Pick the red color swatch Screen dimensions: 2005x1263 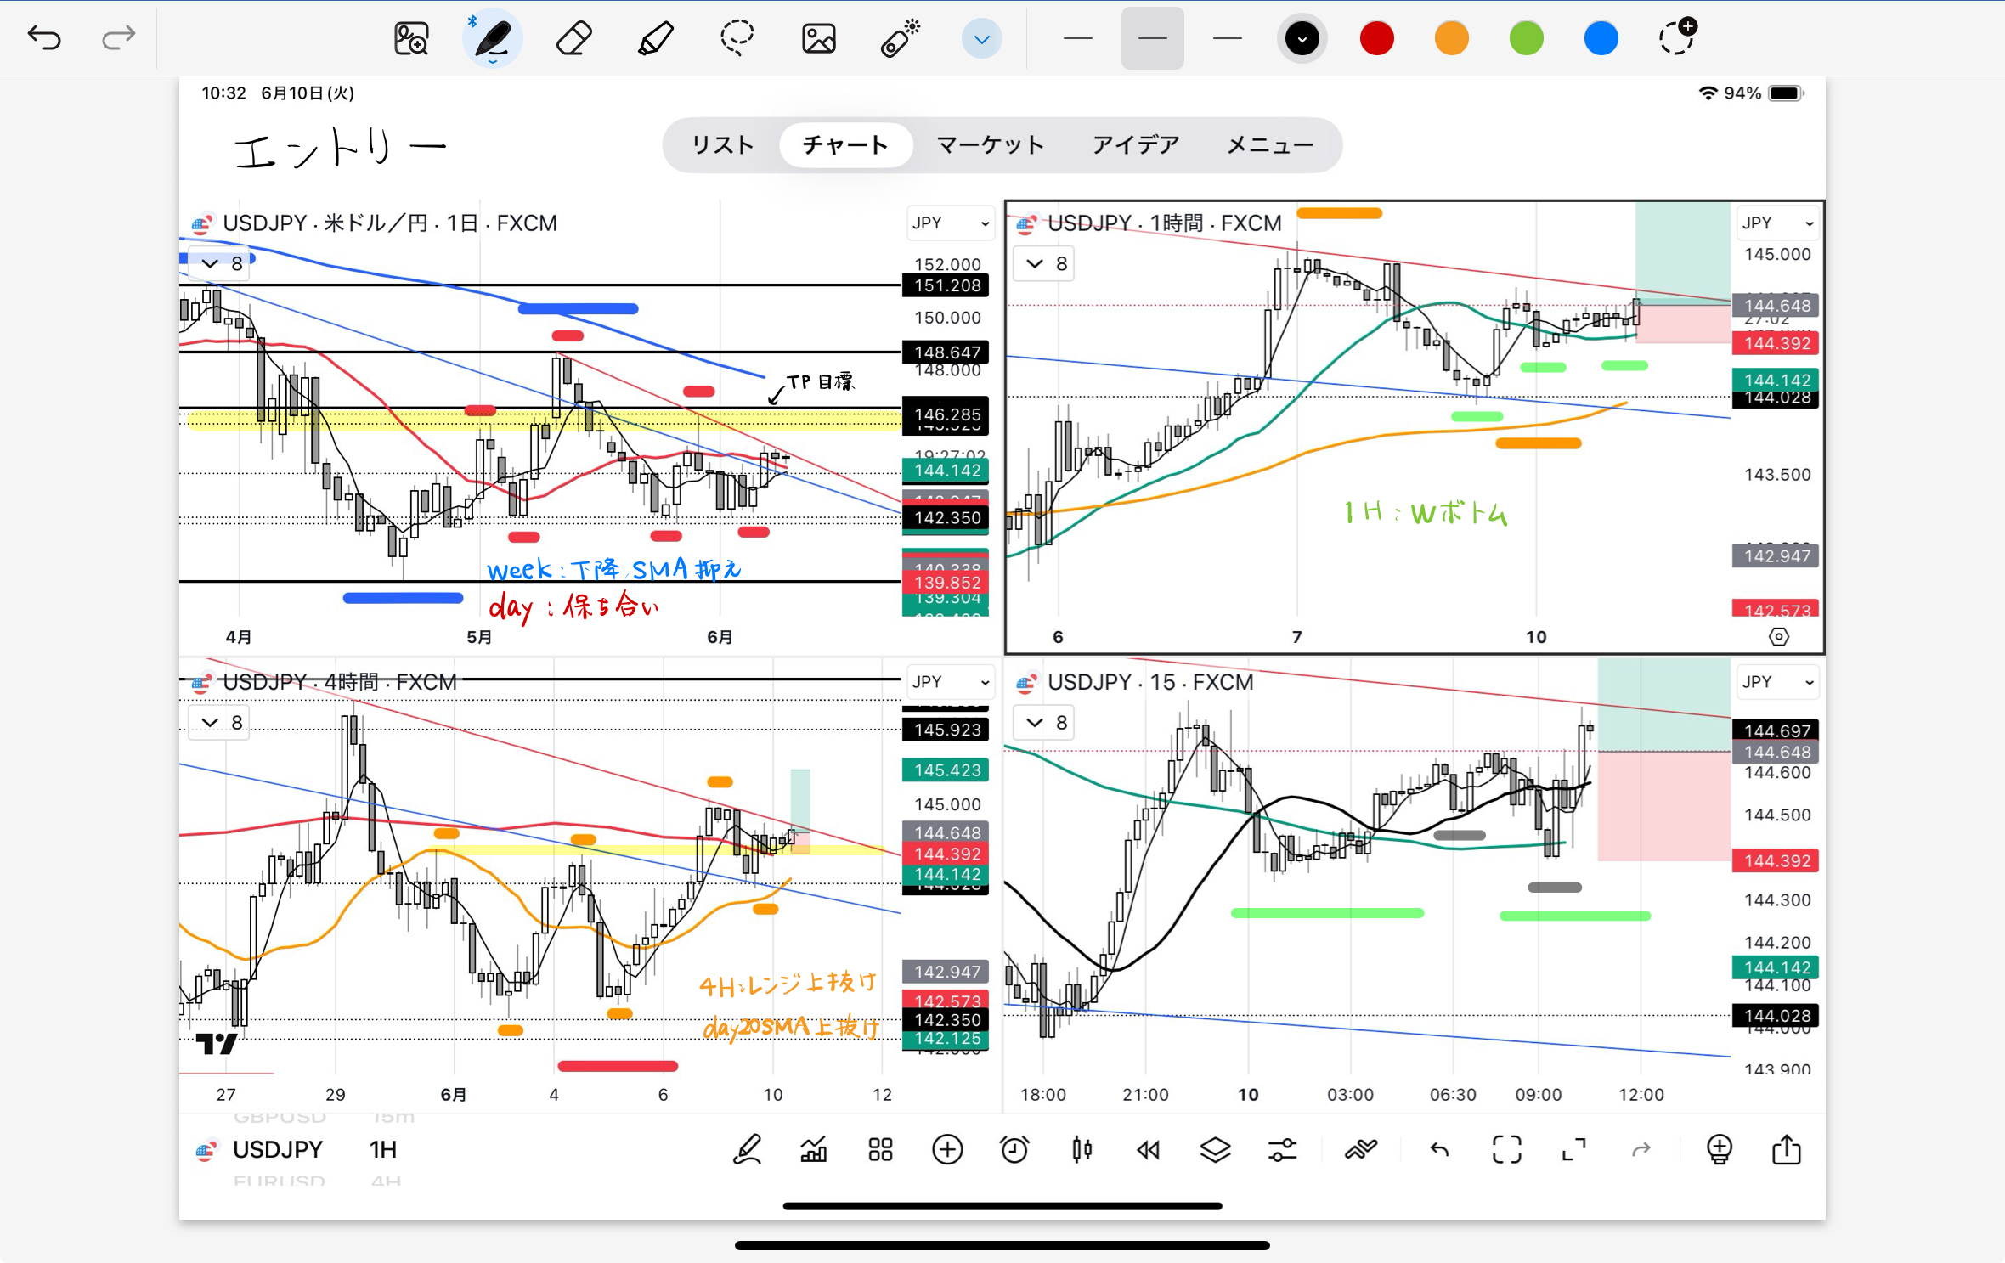pos(1376,38)
